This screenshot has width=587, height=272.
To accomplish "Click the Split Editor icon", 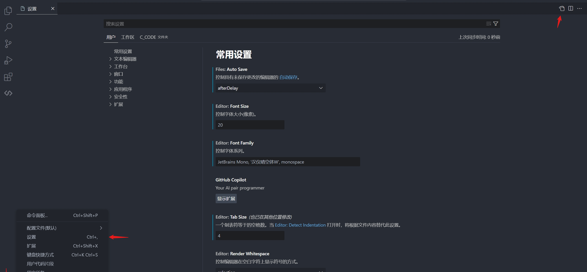I will coord(570,9).
